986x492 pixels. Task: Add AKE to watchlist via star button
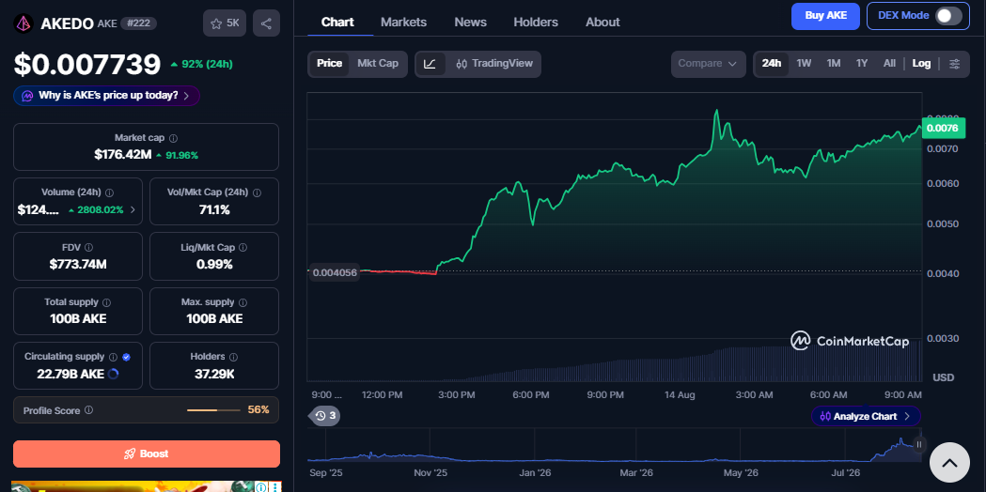click(x=225, y=23)
